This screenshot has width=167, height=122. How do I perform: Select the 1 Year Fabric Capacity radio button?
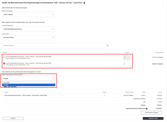coord(4,63)
